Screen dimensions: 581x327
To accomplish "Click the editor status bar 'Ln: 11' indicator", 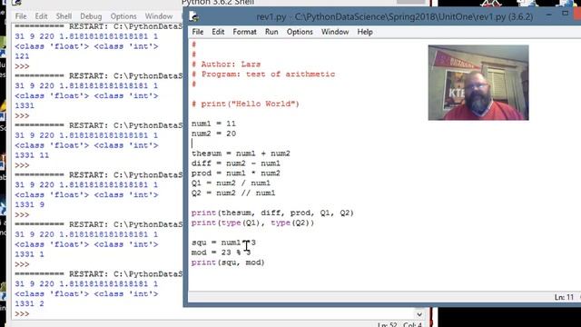I will click(x=564, y=297).
